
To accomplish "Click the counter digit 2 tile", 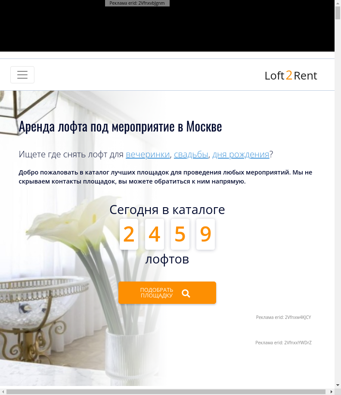I will [129, 234].
